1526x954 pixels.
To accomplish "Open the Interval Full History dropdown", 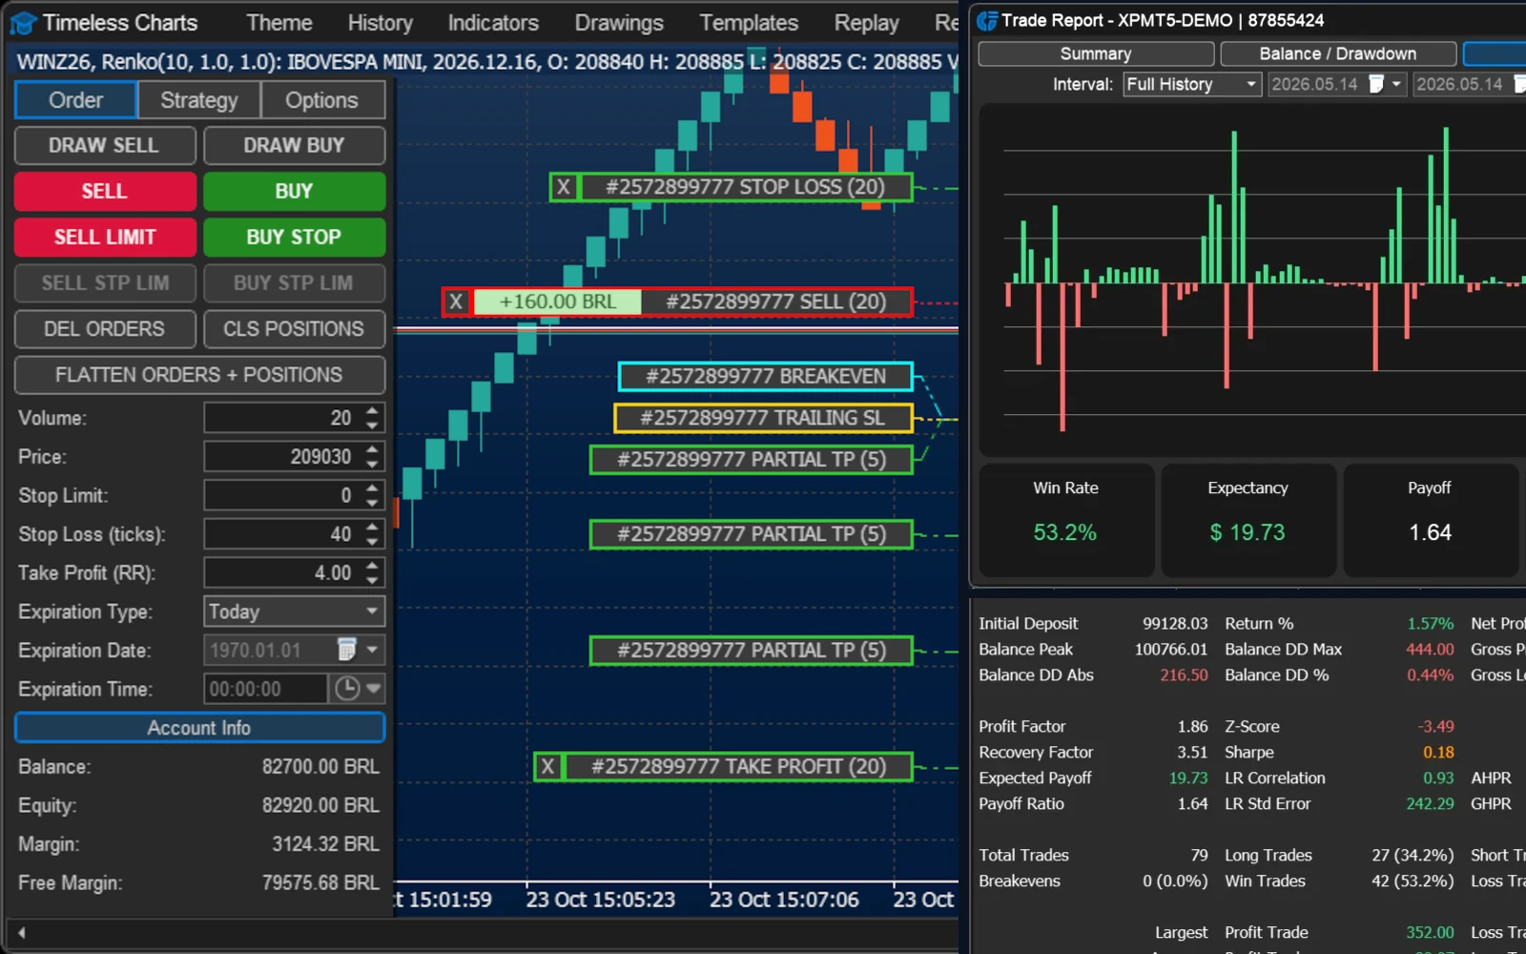I will (1192, 84).
